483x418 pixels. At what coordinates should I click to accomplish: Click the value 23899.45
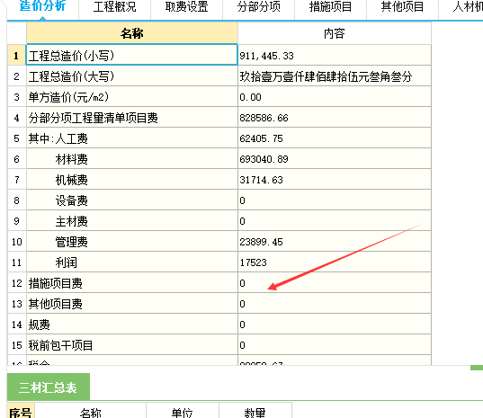point(335,241)
